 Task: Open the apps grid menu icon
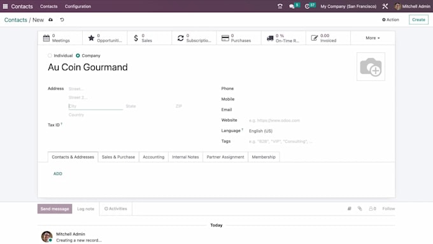point(5,6)
